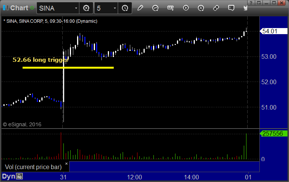The height and width of the screenshot is (182, 289).
Task: Open the symbol settings gear icon
Action: point(86,8)
